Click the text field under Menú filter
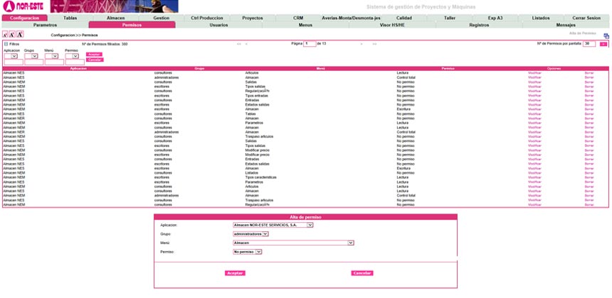612x298 pixels. 54,62
